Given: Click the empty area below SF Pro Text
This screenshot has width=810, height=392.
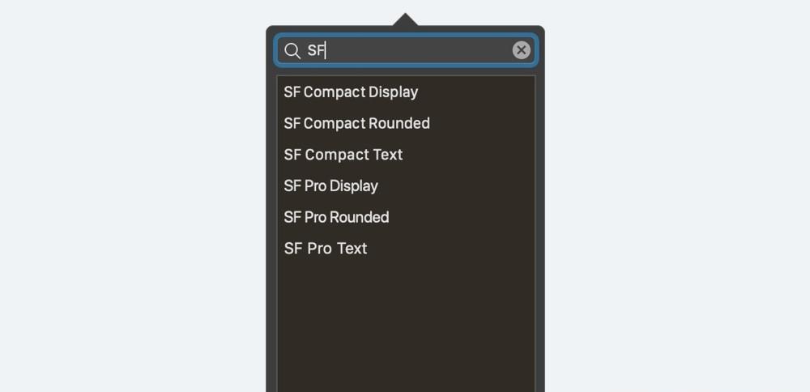Looking at the screenshot, I should 406,328.
